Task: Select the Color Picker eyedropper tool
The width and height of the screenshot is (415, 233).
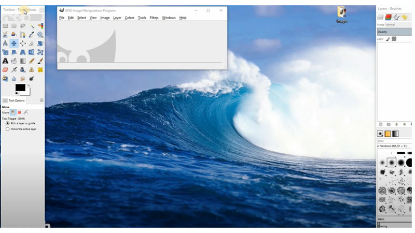Action: (32, 35)
